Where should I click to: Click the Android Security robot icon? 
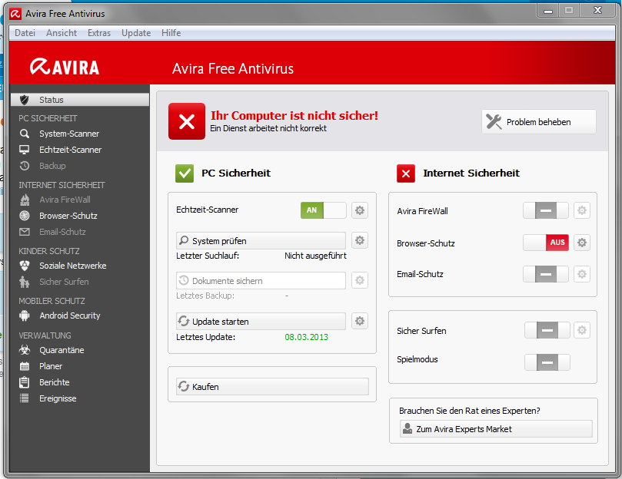(24, 315)
